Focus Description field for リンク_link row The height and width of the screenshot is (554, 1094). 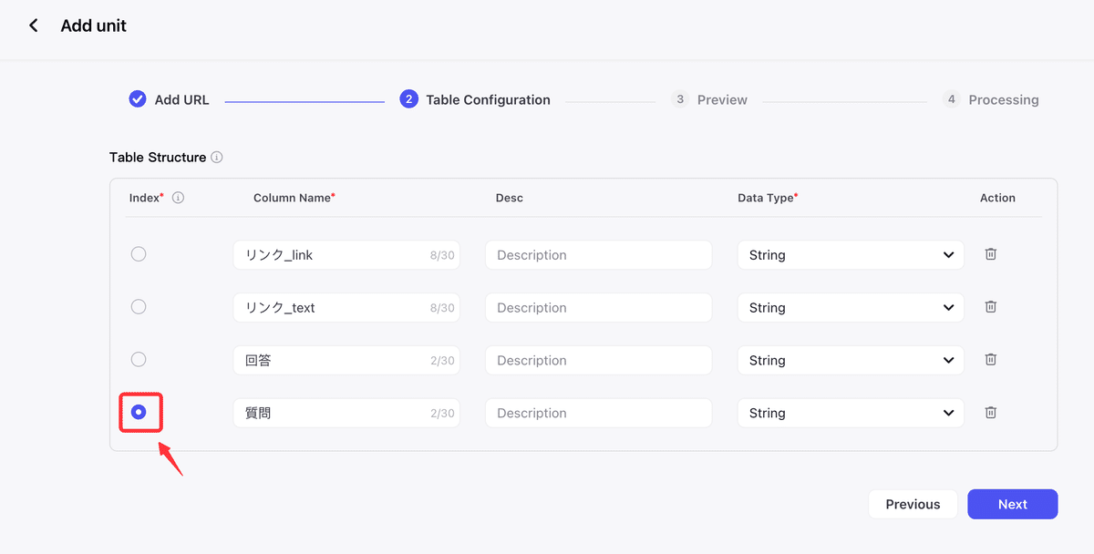click(598, 255)
